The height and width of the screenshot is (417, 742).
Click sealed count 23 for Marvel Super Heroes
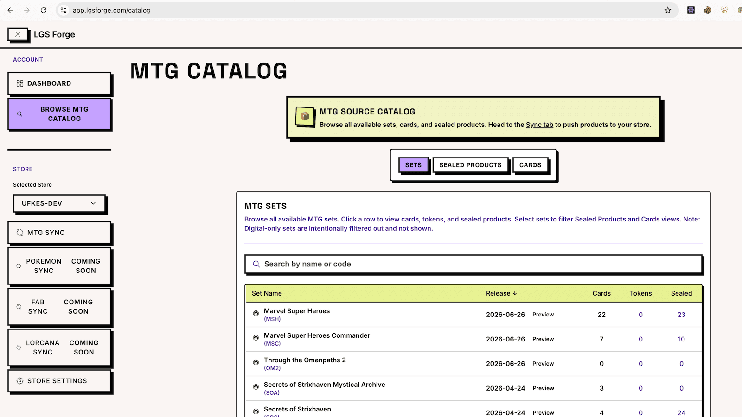[x=681, y=315]
